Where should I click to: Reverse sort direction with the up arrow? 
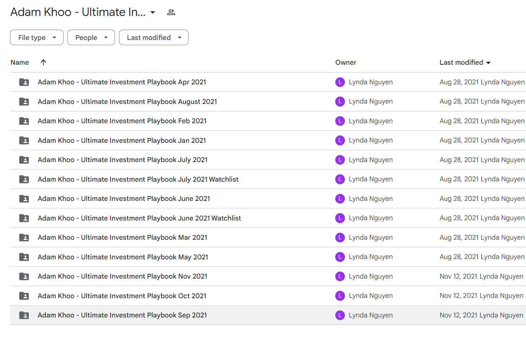[43, 62]
